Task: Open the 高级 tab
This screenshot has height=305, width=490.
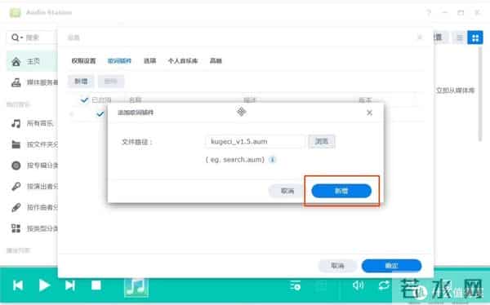Action: (216, 61)
